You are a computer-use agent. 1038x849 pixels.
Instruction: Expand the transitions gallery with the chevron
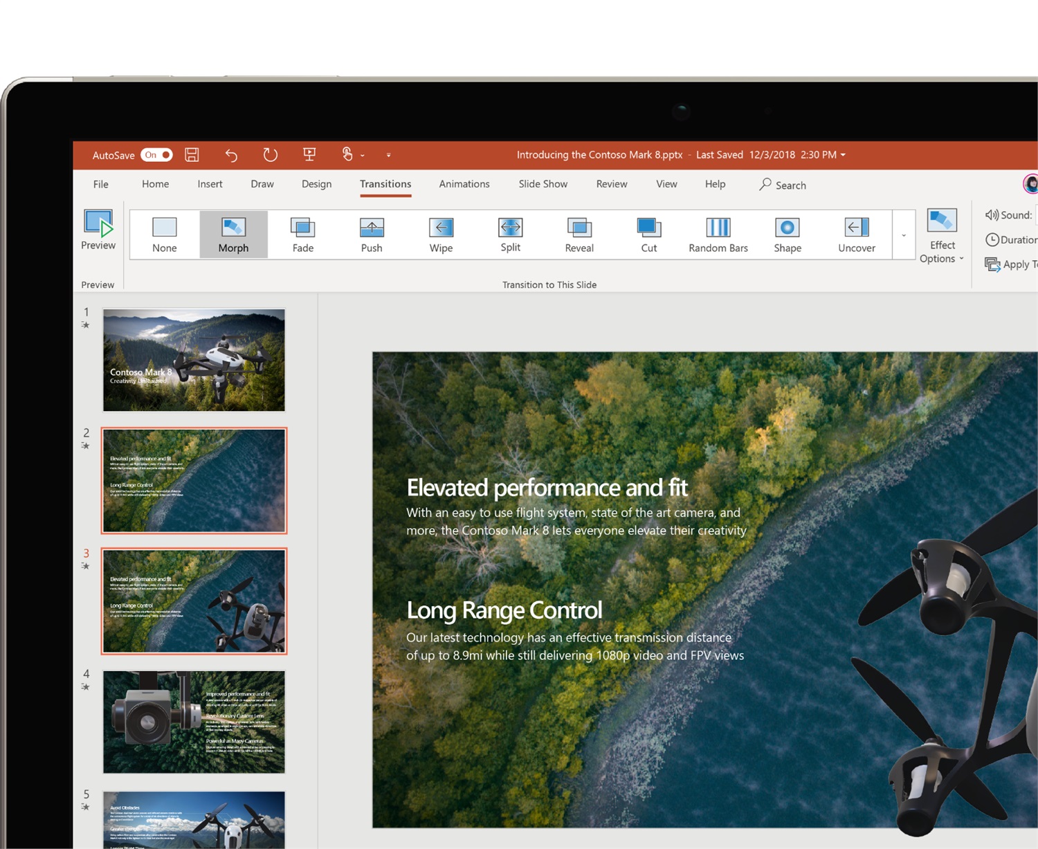click(904, 235)
